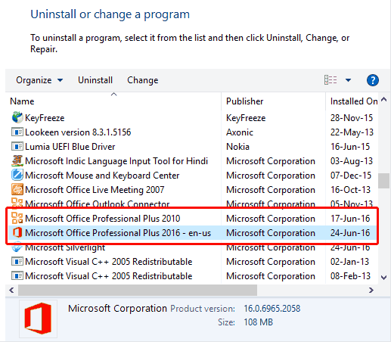Select Microsoft Office Professional Plus 2010 entry
This screenshot has height=342, width=391.
click(x=103, y=219)
